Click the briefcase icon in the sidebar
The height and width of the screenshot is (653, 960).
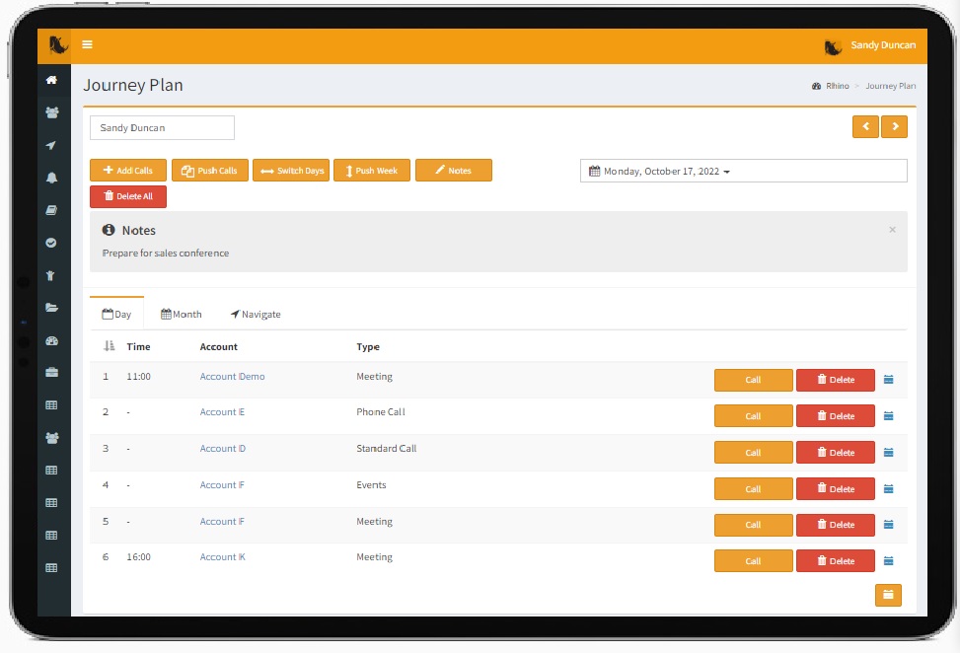pyautogui.click(x=52, y=372)
